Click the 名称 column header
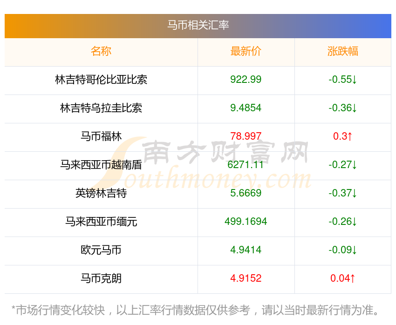The width and height of the screenshot is (396, 325). click(101, 51)
